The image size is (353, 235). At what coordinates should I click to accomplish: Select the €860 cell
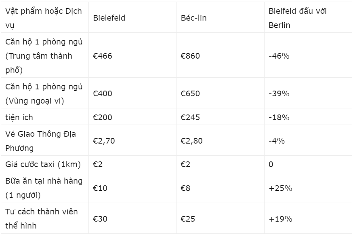coord(220,55)
